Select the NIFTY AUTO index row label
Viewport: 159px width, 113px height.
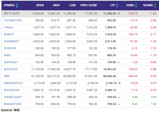(x=11, y=13)
